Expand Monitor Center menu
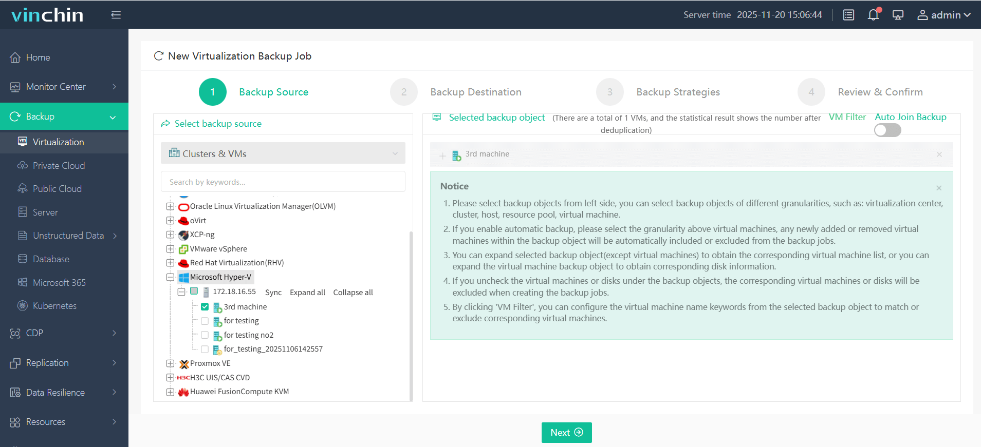This screenshot has width=981, height=447. [x=64, y=87]
